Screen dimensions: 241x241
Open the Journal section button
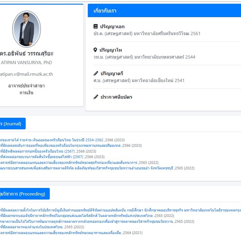tap(12, 124)
